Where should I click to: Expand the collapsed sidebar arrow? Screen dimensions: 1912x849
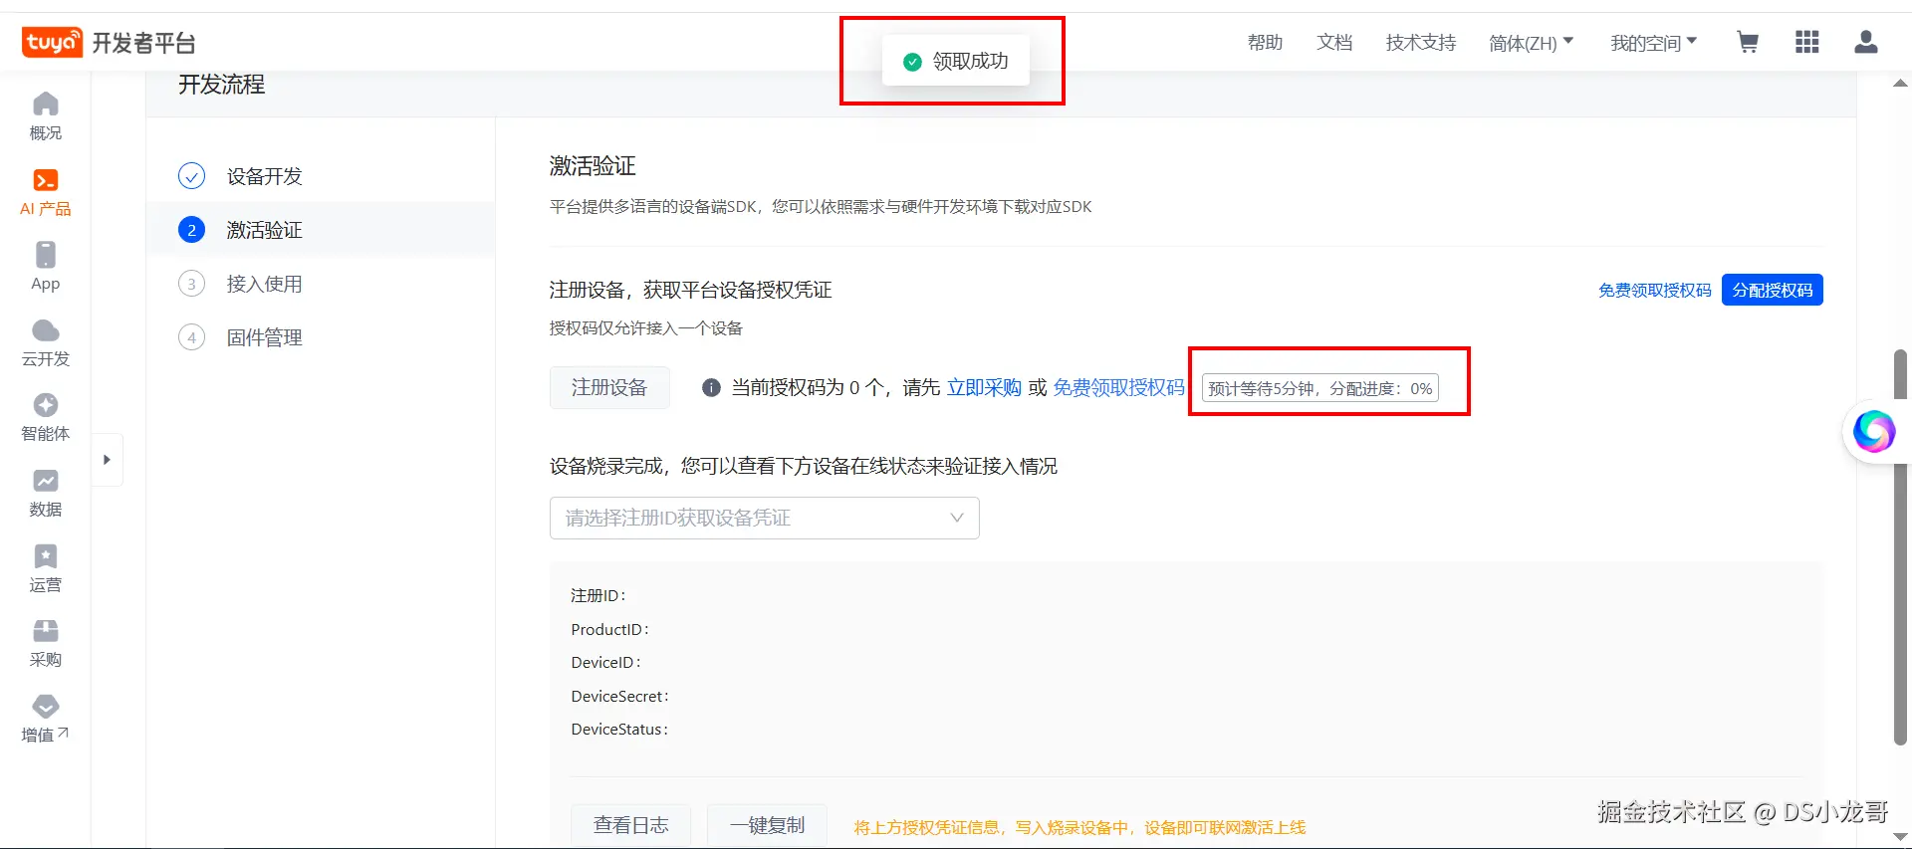107,460
